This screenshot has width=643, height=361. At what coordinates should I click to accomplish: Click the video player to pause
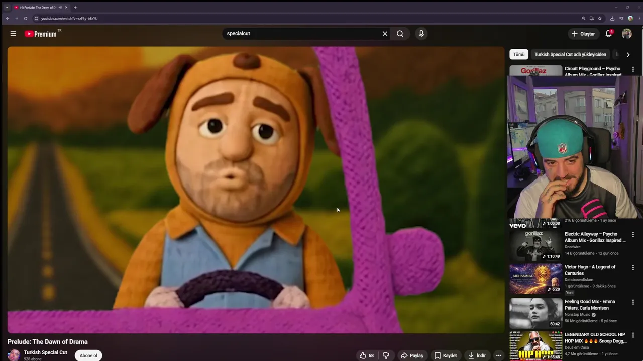[256, 190]
